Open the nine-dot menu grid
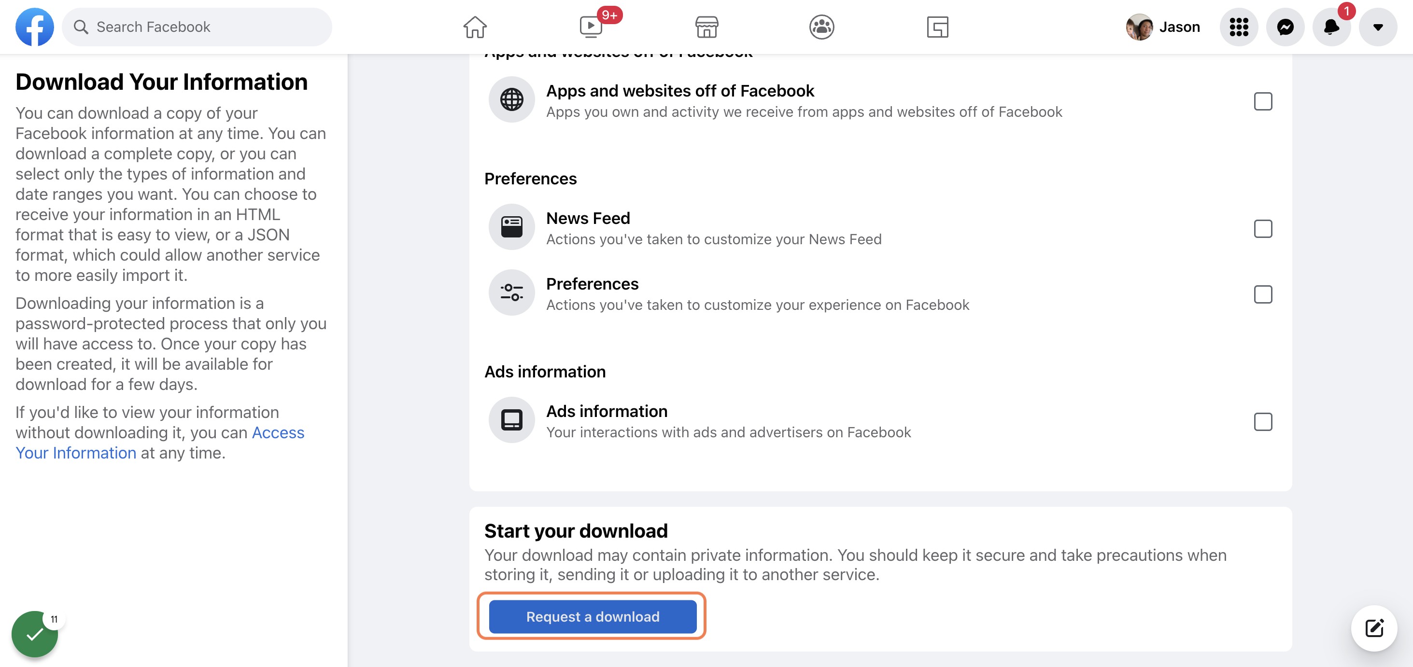 1239,27
